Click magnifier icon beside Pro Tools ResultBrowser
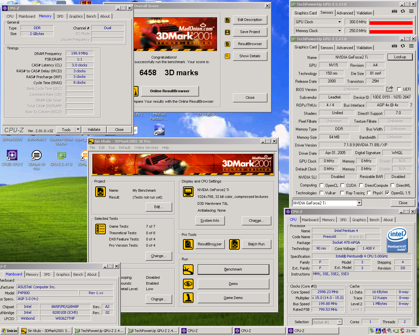The width and height of the screenshot is (419, 335). pyautogui.click(x=188, y=244)
